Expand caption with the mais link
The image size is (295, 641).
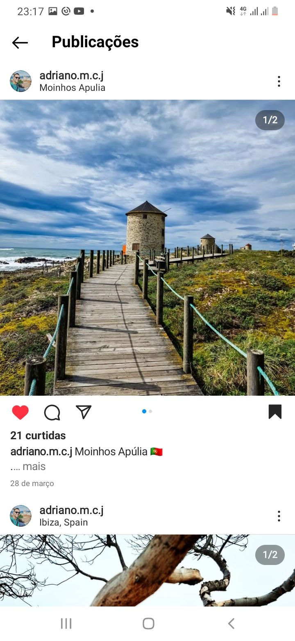click(x=34, y=466)
